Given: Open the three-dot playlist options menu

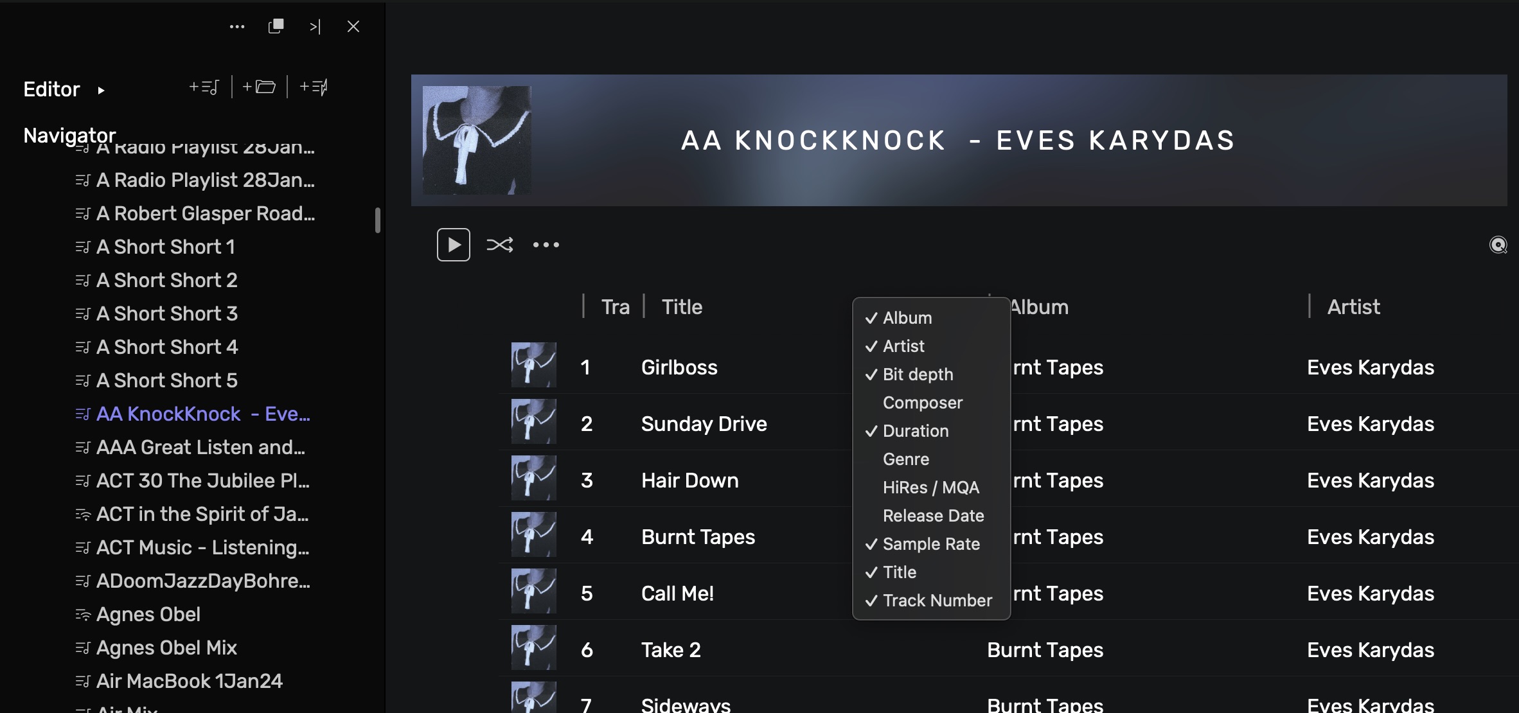Looking at the screenshot, I should click(x=546, y=245).
